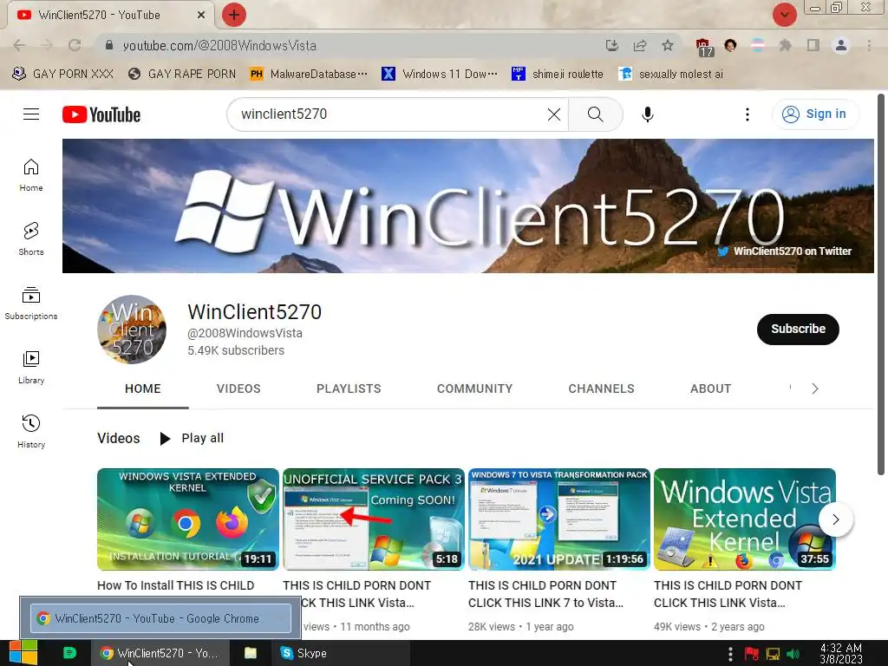
Task: Select the Chrome window preview thumbnail
Action: pos(160,618)
